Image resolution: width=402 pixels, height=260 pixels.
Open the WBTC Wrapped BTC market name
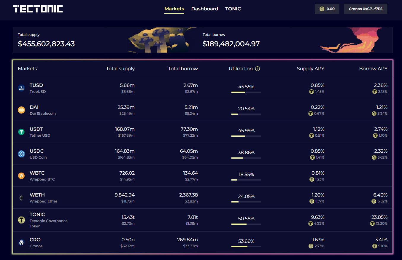click(42, 176)
